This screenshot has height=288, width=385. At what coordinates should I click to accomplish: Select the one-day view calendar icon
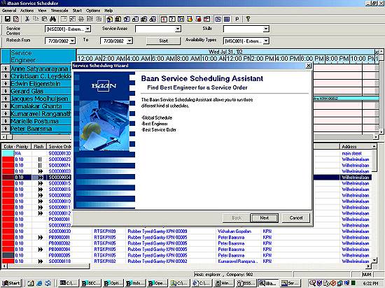164,19
